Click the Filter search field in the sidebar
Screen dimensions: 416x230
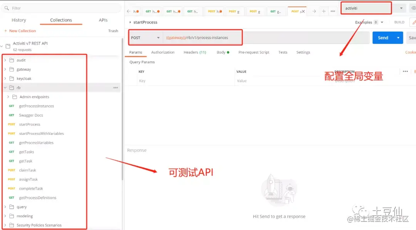62,8
